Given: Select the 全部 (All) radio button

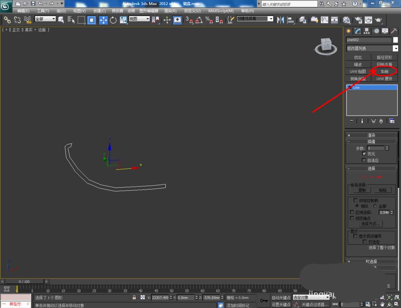Looking at the screenshot, I should tap(375, 206).
